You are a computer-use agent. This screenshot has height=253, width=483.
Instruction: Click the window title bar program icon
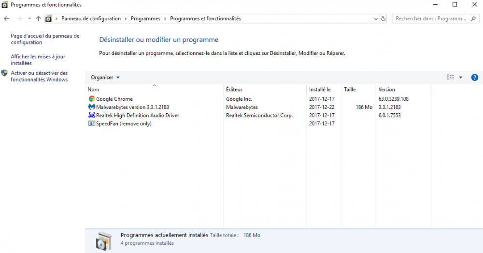point(5,5)
